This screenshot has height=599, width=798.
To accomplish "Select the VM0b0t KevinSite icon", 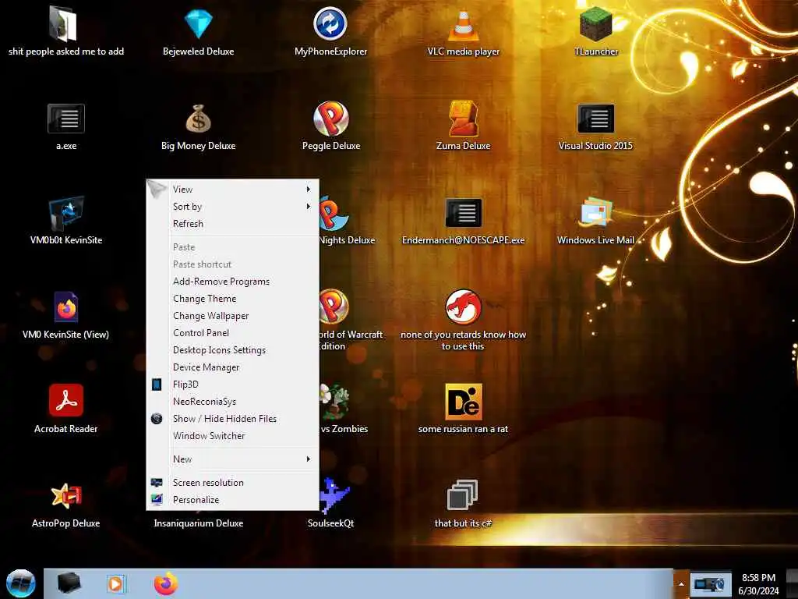I will click(x=66, y=220).
